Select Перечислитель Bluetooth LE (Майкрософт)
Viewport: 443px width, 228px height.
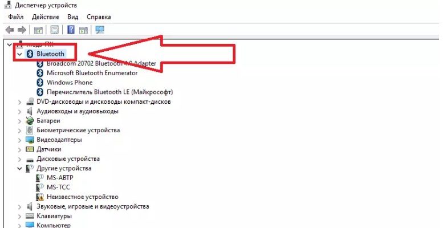109,92
